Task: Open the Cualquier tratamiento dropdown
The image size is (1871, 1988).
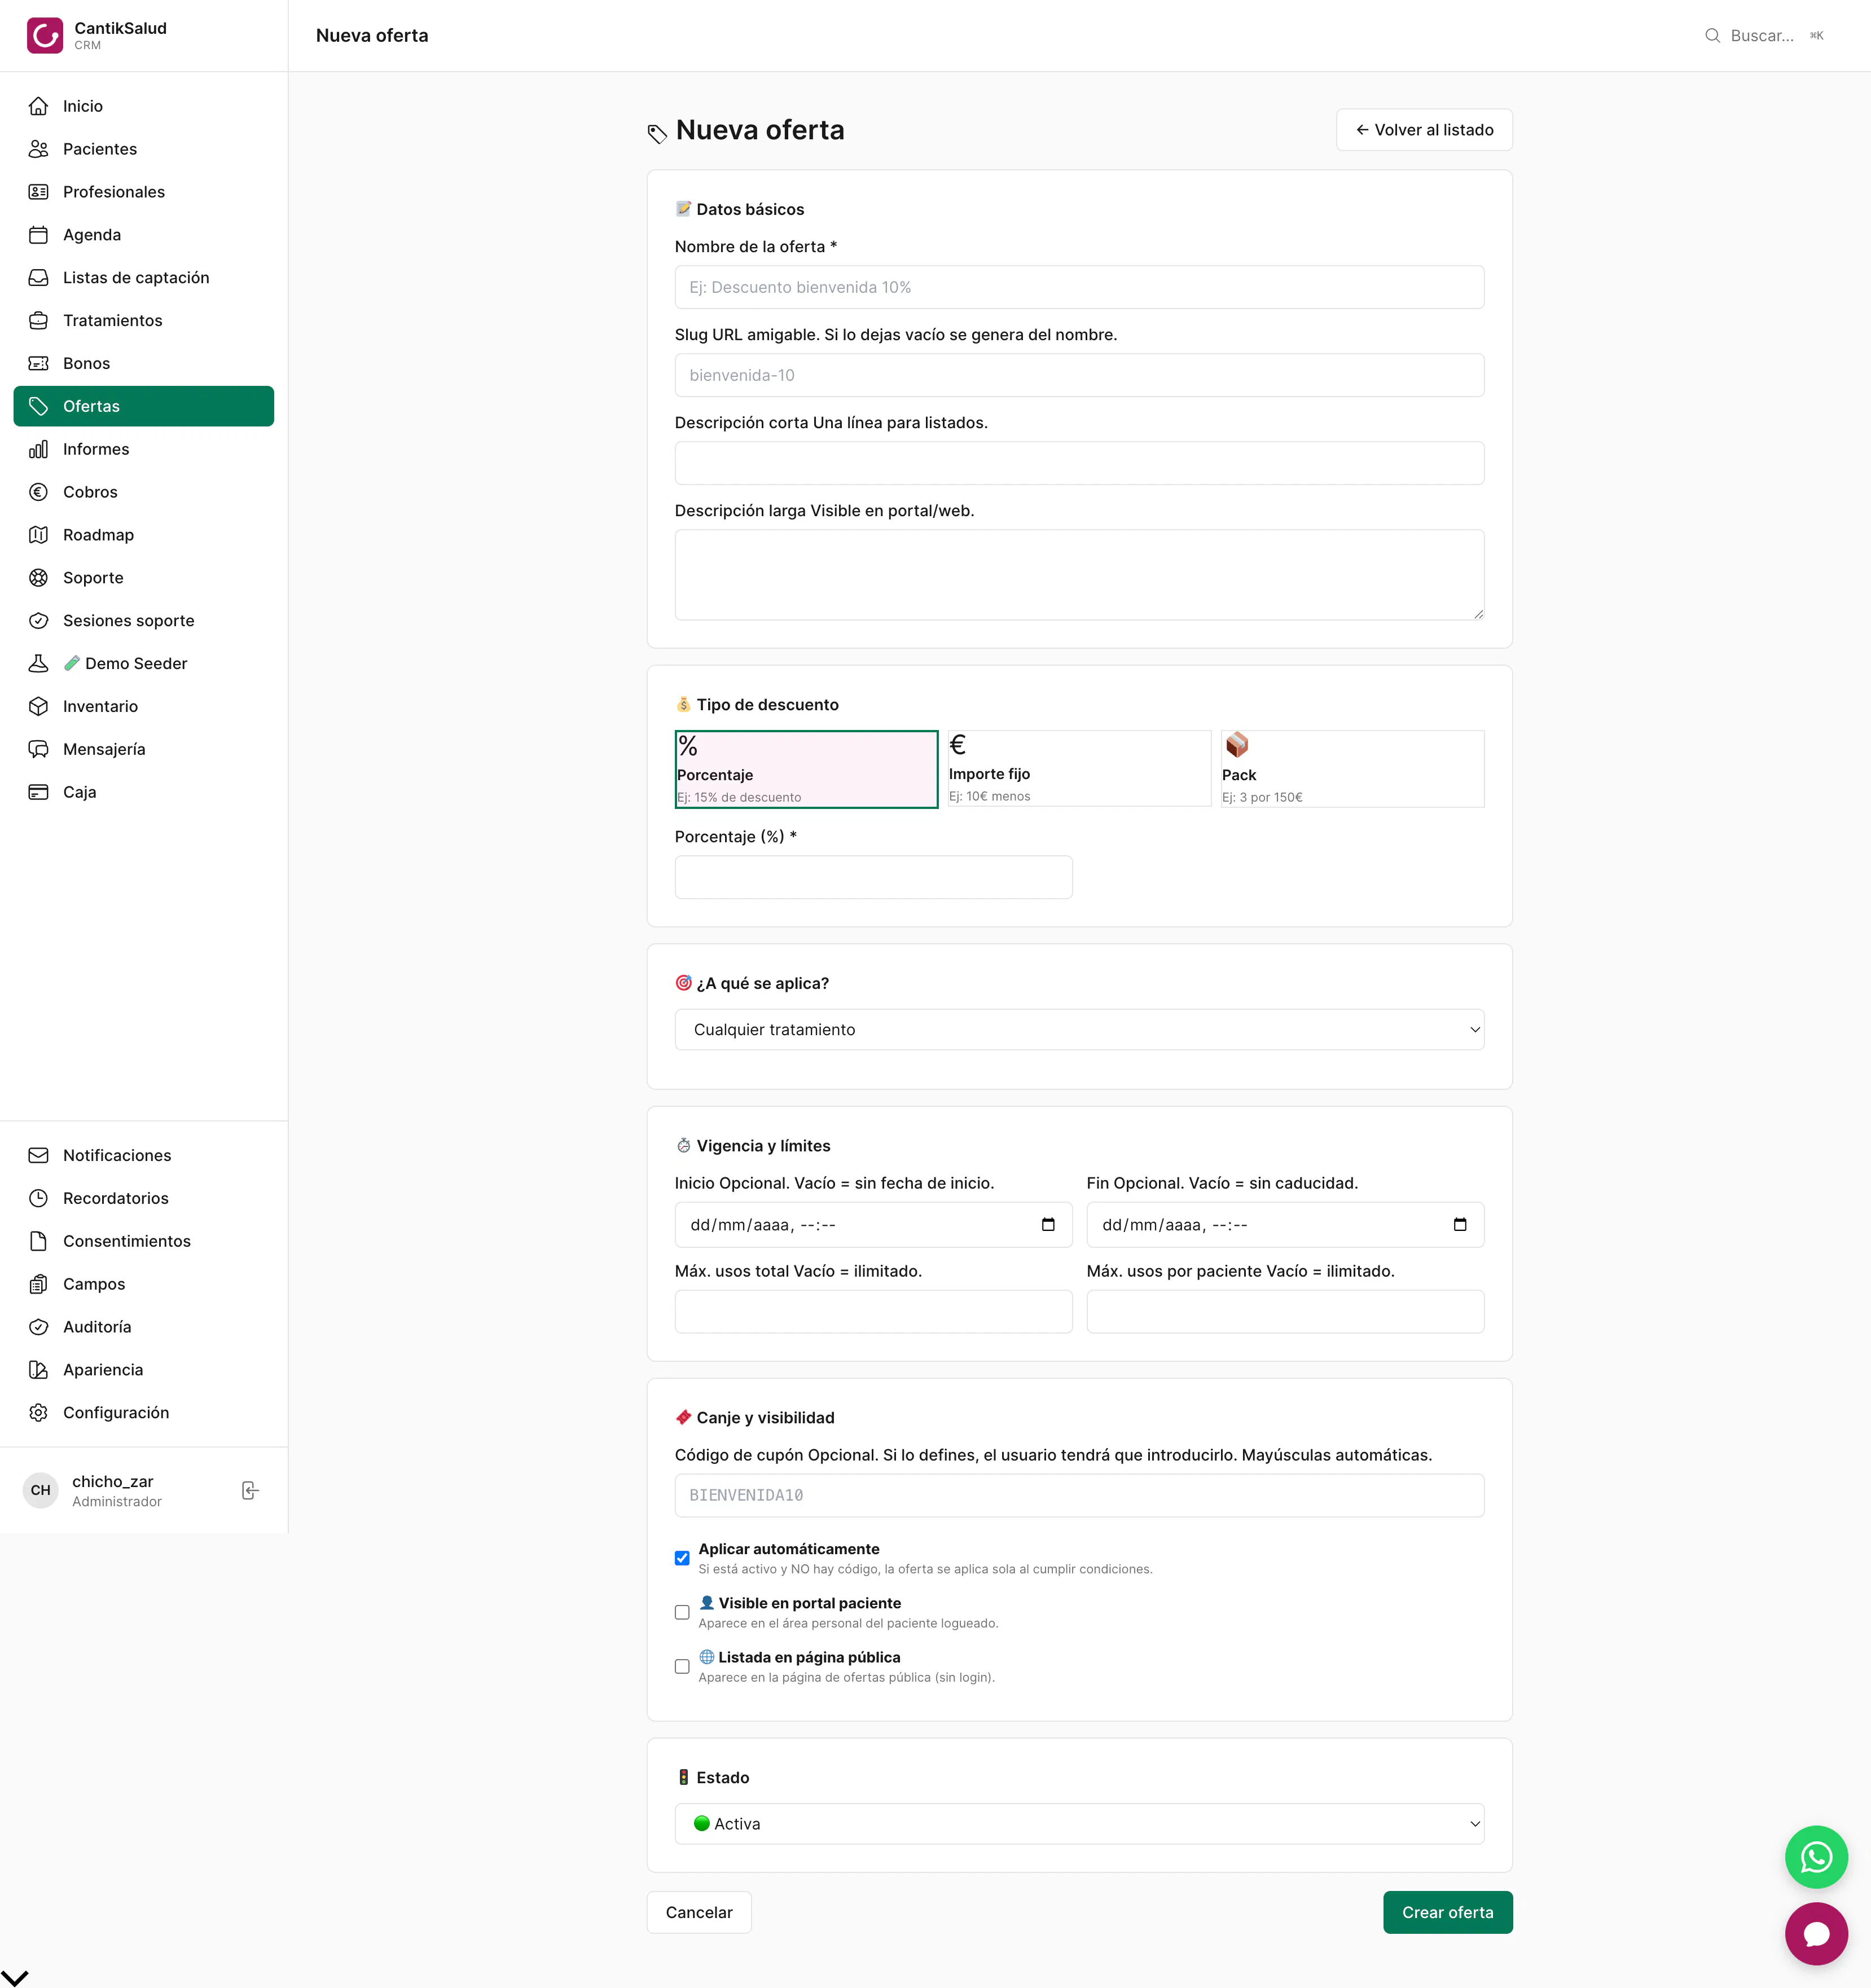Action: 1079,1030
